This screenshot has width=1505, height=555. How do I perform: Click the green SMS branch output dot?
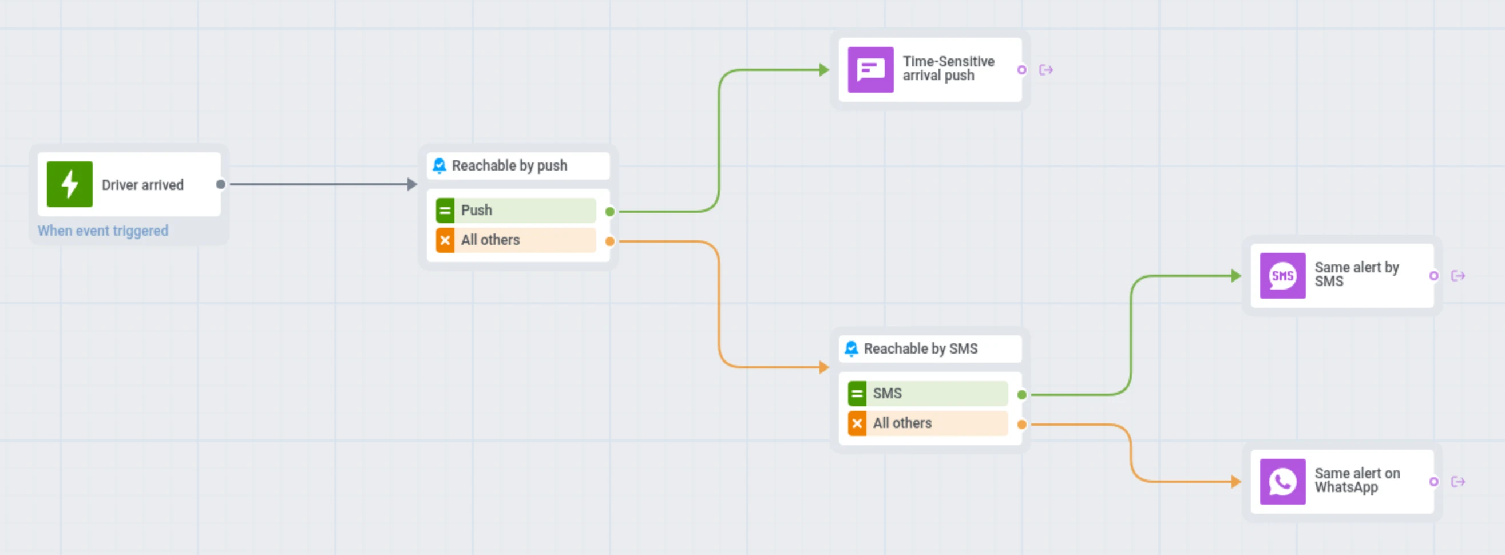click(x=1021, y=395)
